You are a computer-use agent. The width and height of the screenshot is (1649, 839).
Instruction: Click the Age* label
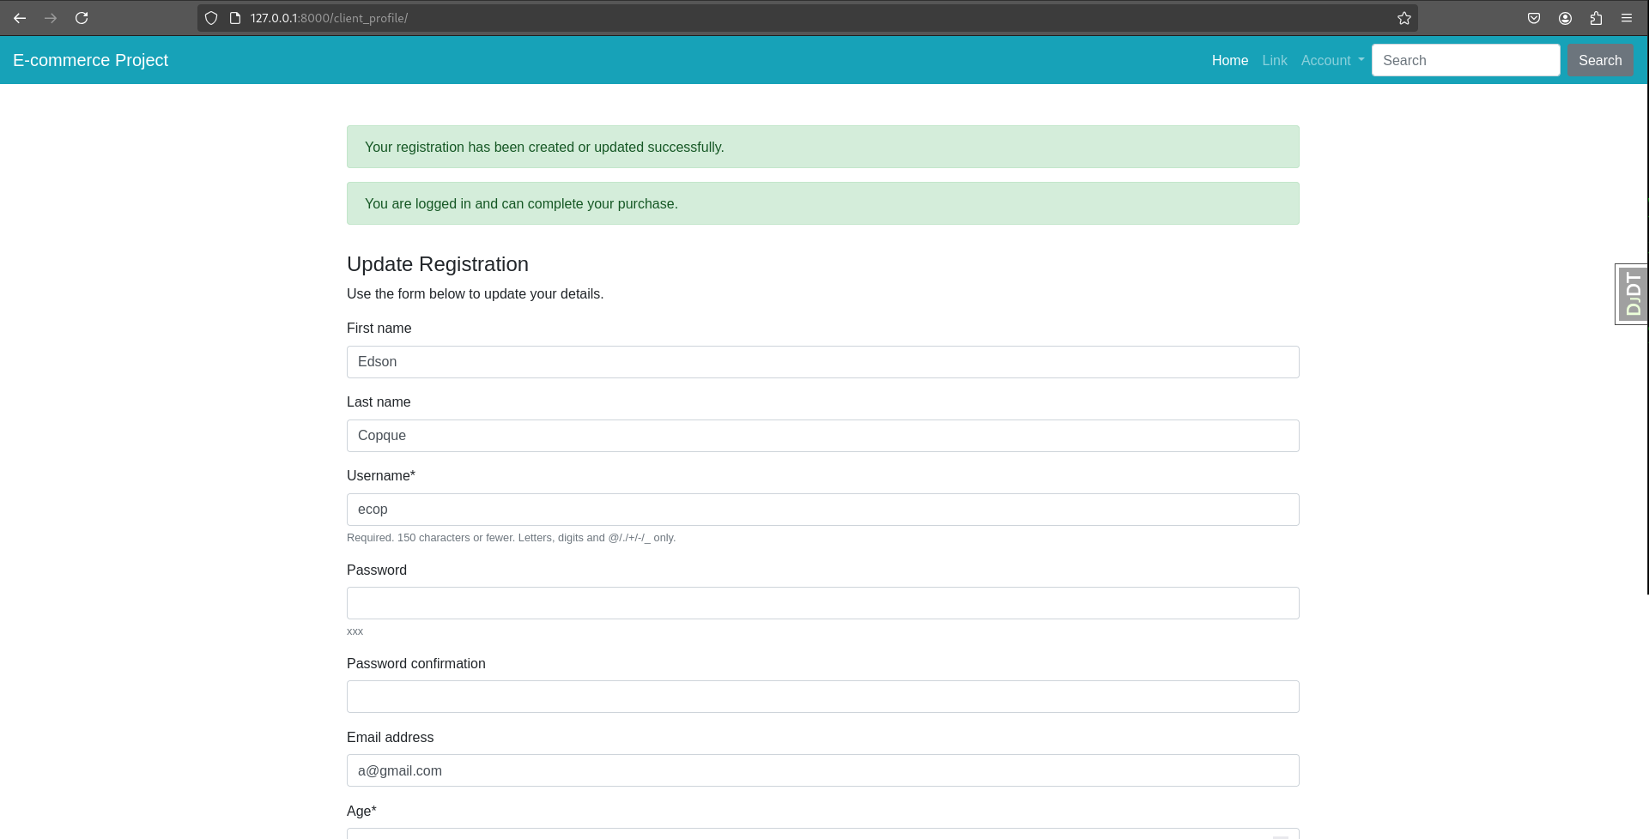tap(361, 811)
